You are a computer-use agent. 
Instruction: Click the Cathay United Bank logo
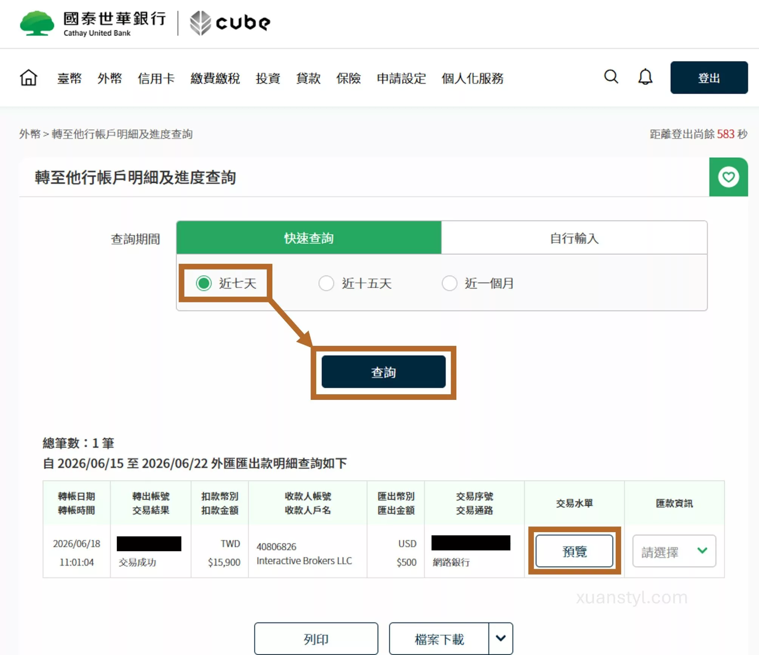(93, 23)
